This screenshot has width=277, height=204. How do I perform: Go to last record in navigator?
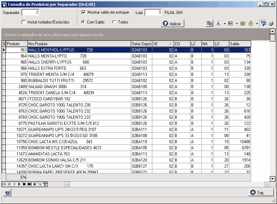29,184
